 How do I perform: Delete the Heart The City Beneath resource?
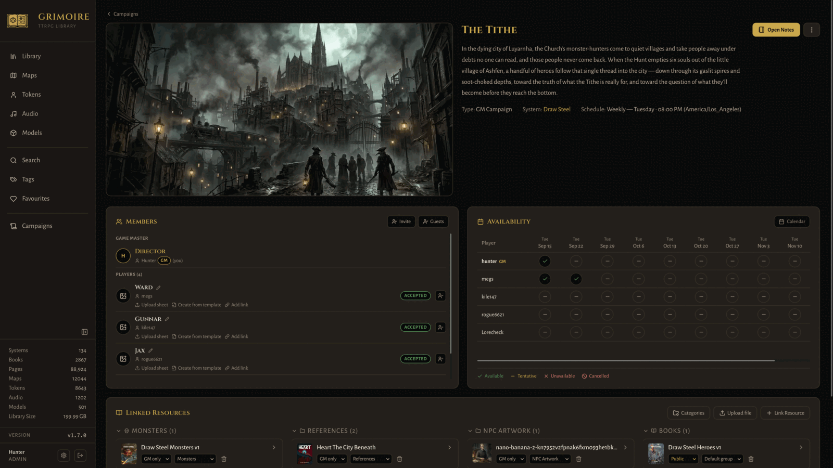[400, 459]
